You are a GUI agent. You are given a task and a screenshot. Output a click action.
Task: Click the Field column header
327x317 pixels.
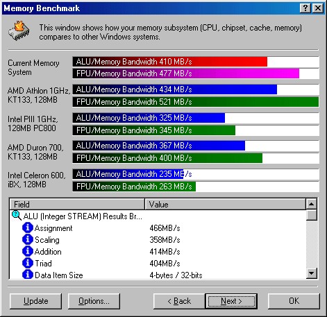pyautogui.click(x=77, y=204)
